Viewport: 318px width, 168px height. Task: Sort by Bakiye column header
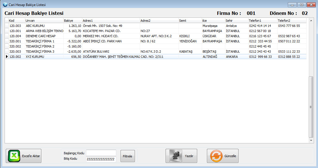(73, 21)
